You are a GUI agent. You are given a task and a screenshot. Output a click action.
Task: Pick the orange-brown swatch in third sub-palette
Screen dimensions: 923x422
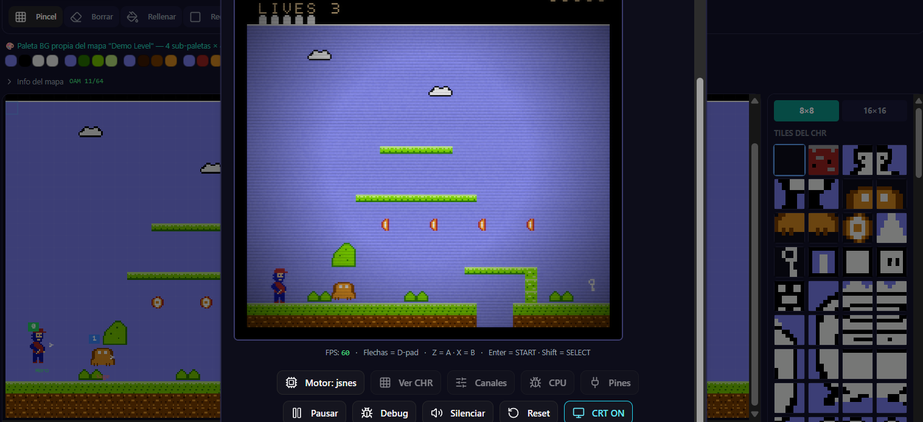[171, 61]
